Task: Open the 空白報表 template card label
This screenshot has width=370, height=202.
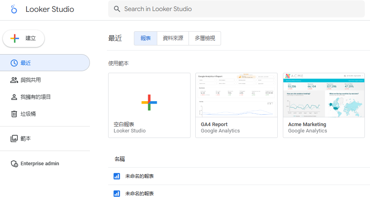Action: (124, 124)
